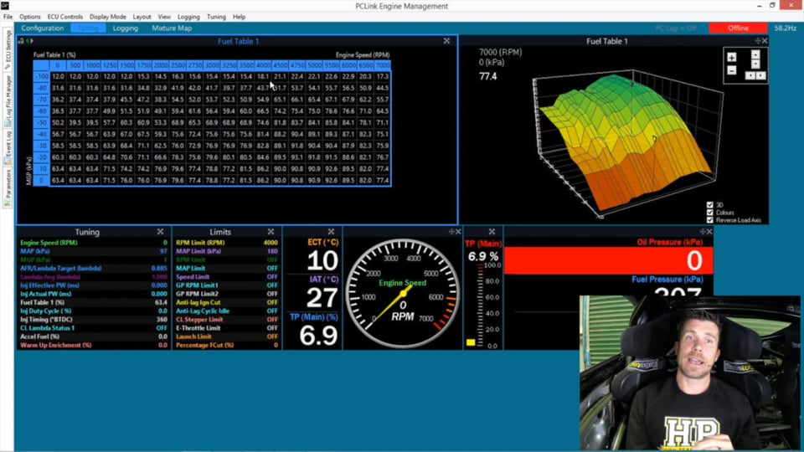Open the File menu

click(8, 17)
